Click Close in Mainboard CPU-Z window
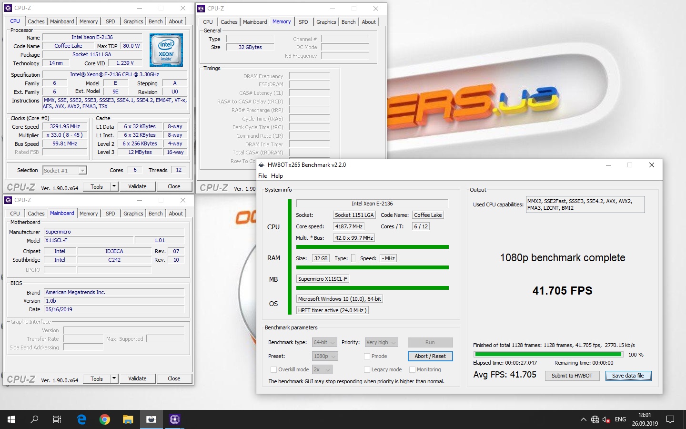The width and height of the screenshot is (686, 429). 174,378
